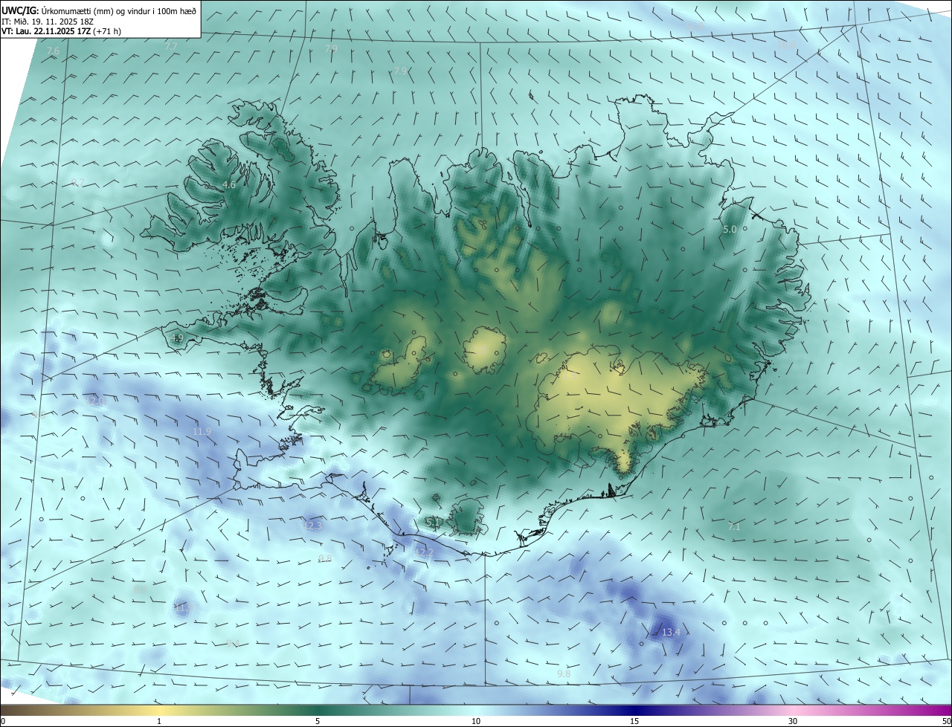
Task: Click the colorbar tick label 5
Action: (x=318, y=721)
